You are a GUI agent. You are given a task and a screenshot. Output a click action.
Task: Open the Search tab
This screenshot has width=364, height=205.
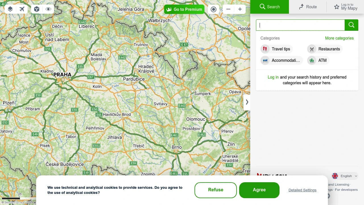[x=270, y=7]
